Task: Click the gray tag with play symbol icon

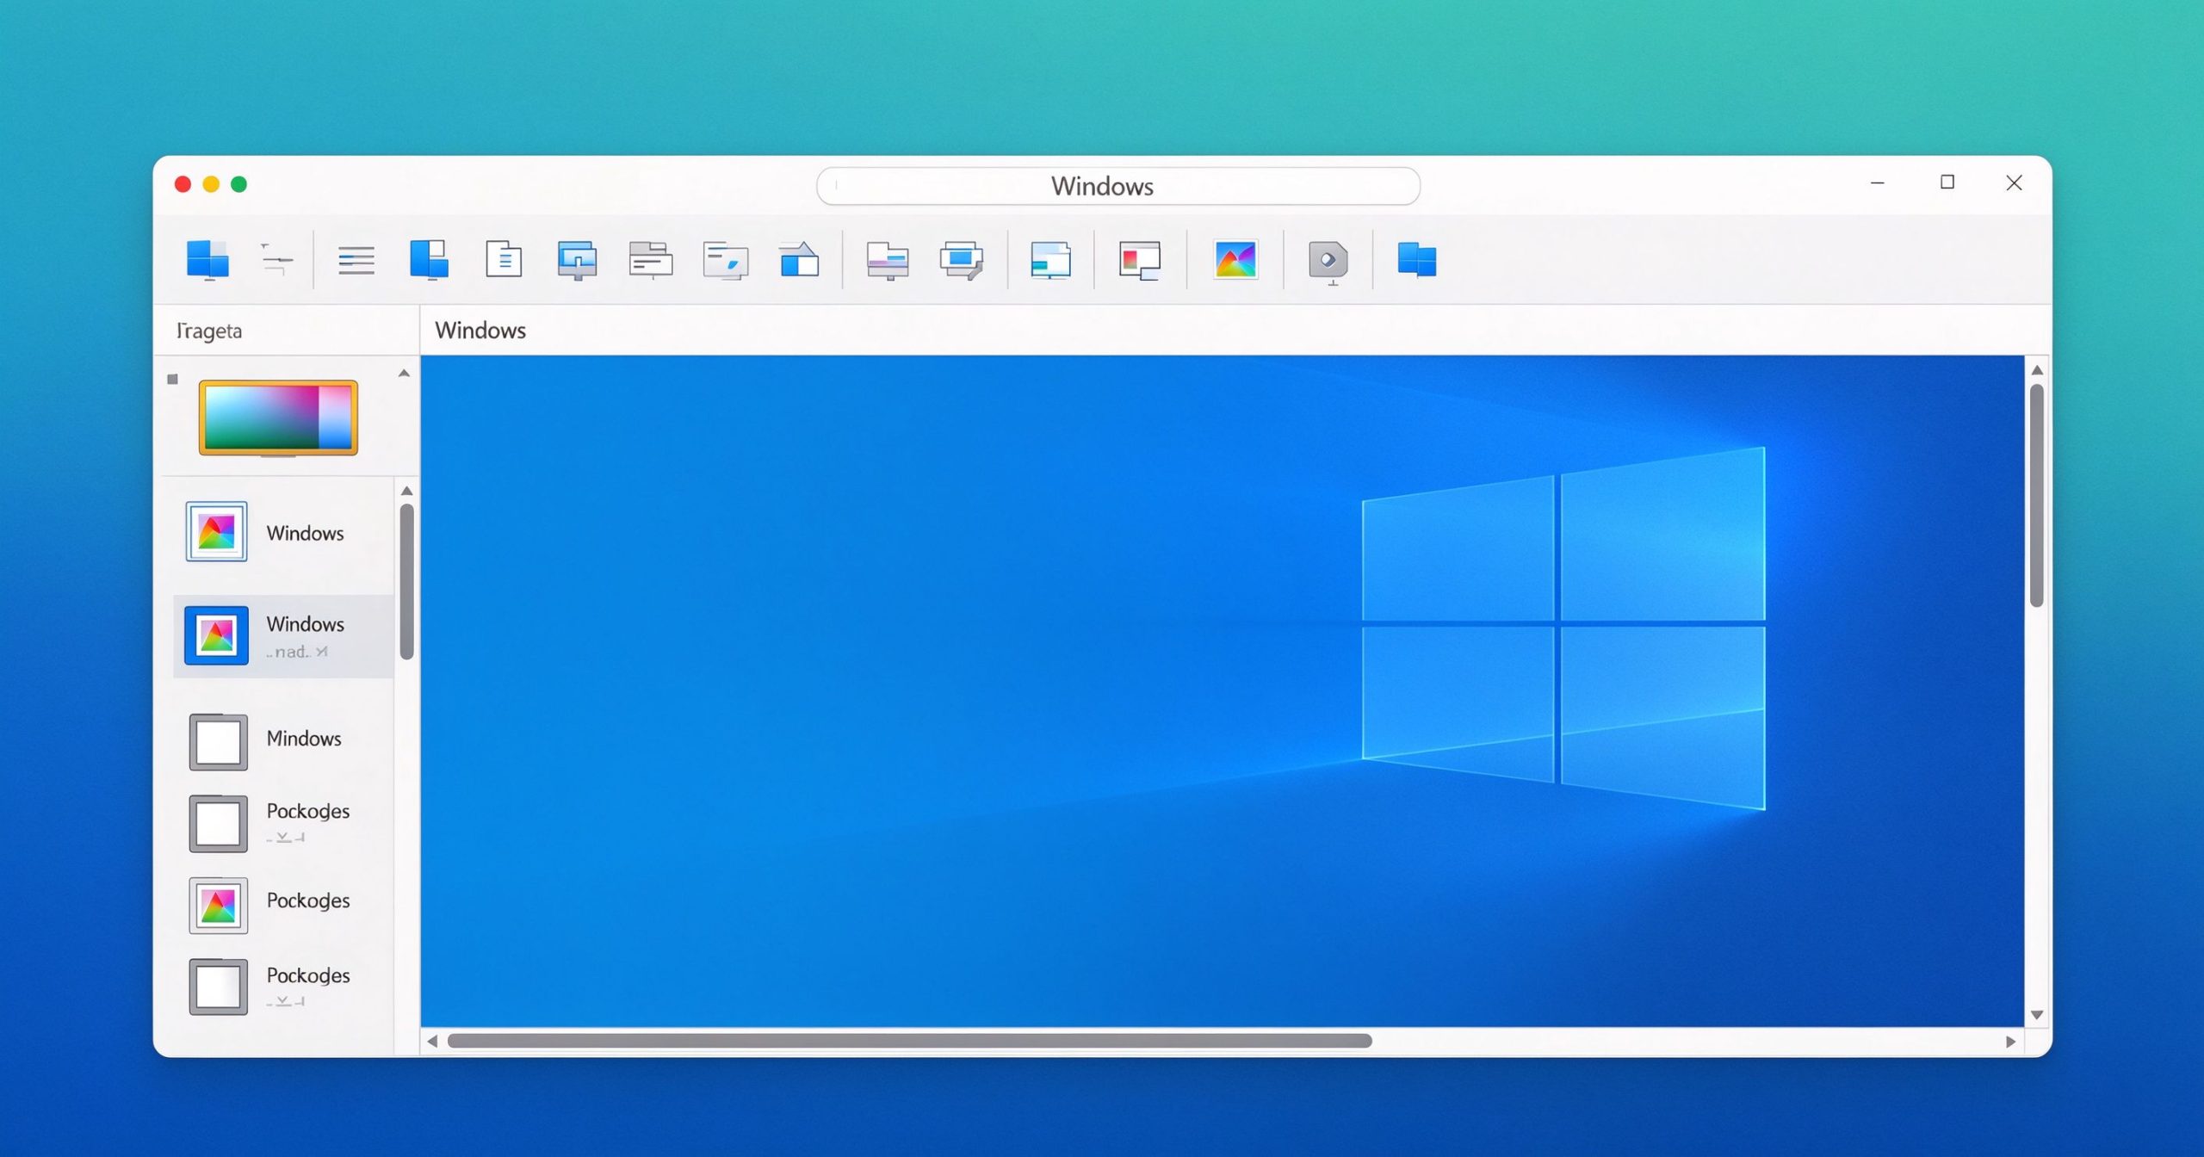Action: (1328, 261)
